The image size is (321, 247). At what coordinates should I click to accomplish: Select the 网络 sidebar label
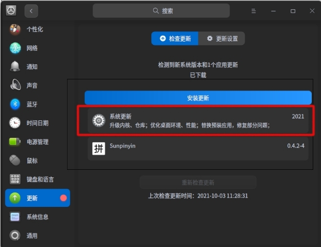tap(32, 48)
